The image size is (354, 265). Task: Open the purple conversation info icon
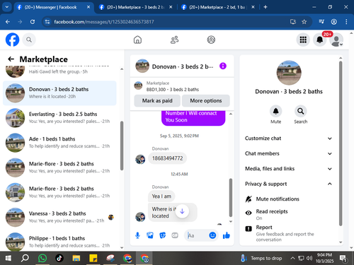(x=223, y=66)
